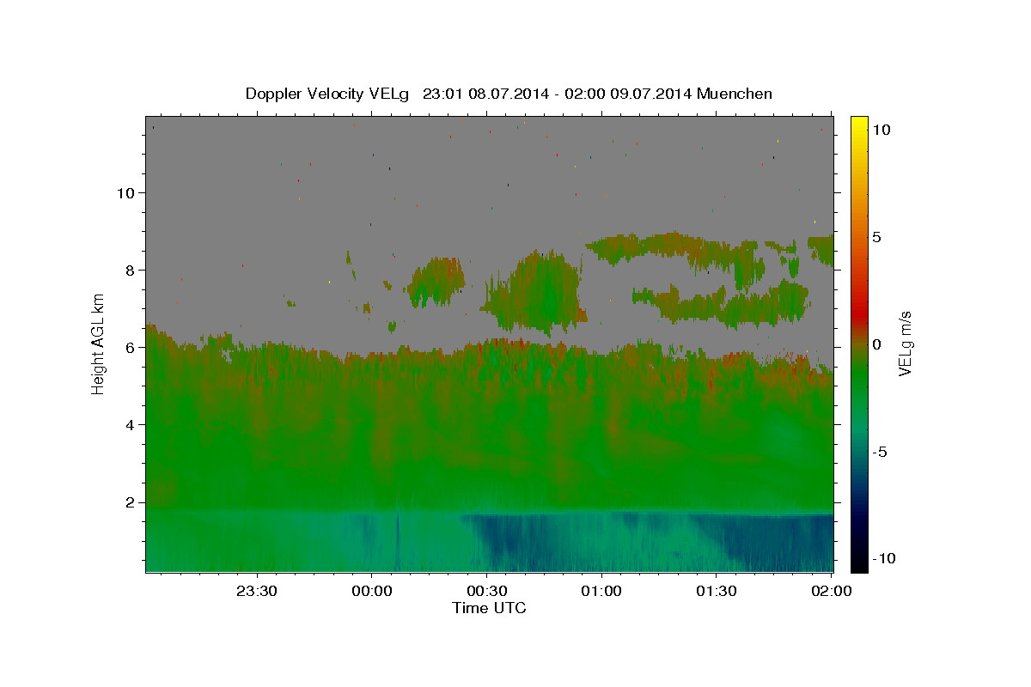
Task: Select the '00:00' time axis label
Action: pyautogui.click(x=372, y=591)
